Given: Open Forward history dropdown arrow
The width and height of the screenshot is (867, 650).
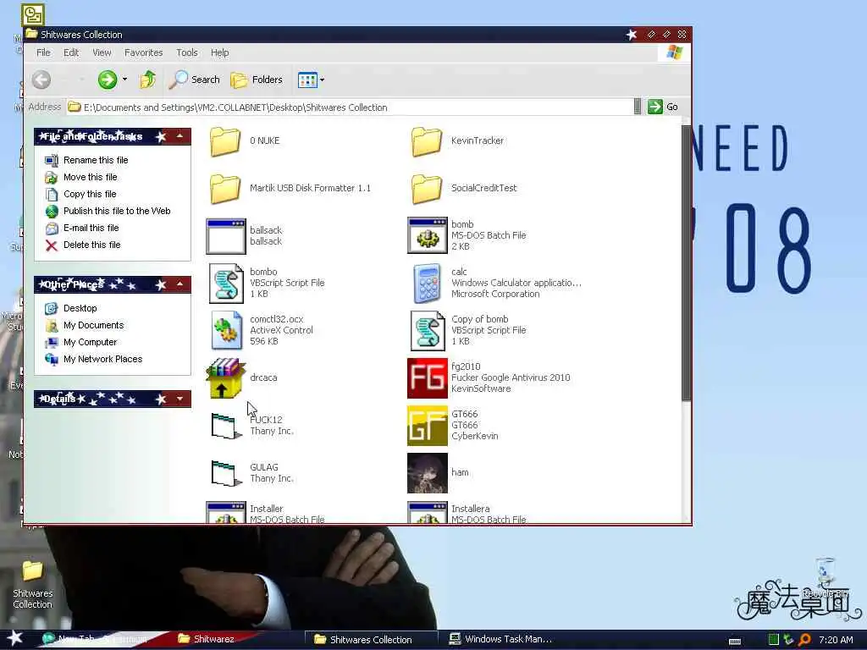Looking at the screenshot, I should [124, 80].
